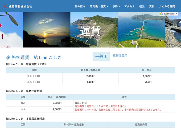Switch to the 甑島住民用 tab

tap(120, 56)
